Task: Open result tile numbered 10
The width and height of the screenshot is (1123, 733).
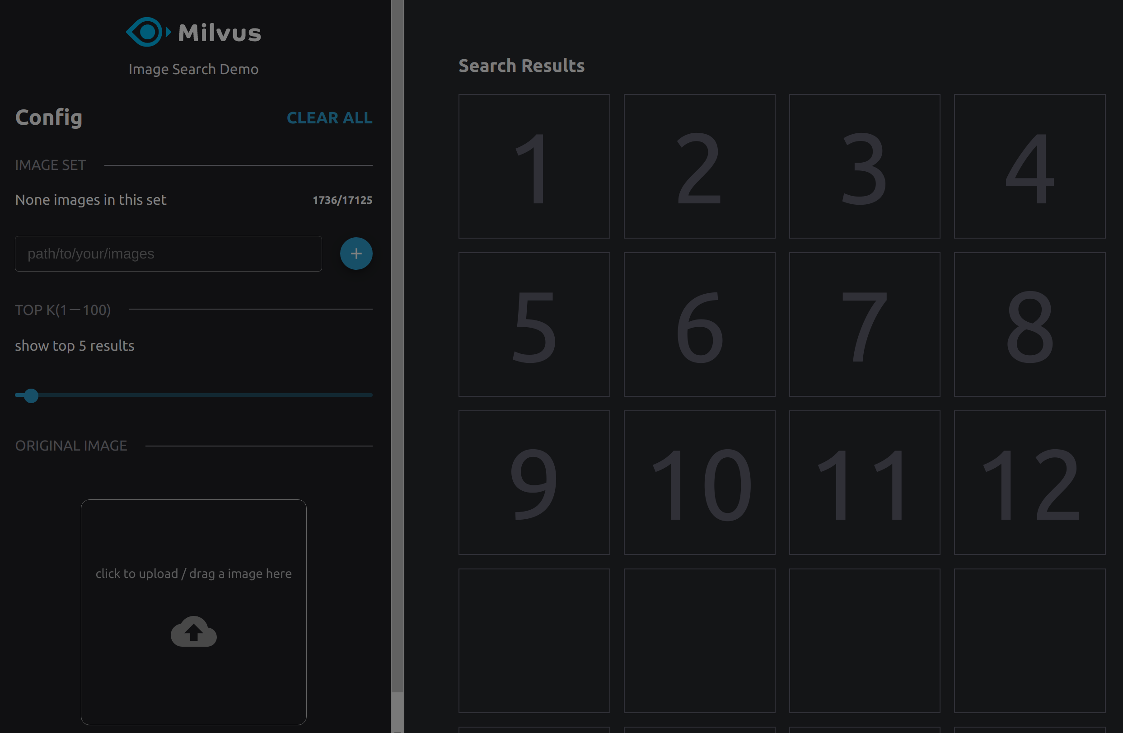Action: click(699, 483)
